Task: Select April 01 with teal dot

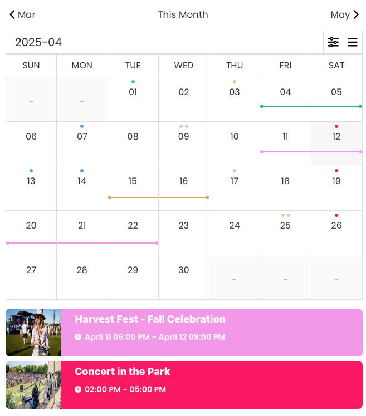Action: point(133,99)
